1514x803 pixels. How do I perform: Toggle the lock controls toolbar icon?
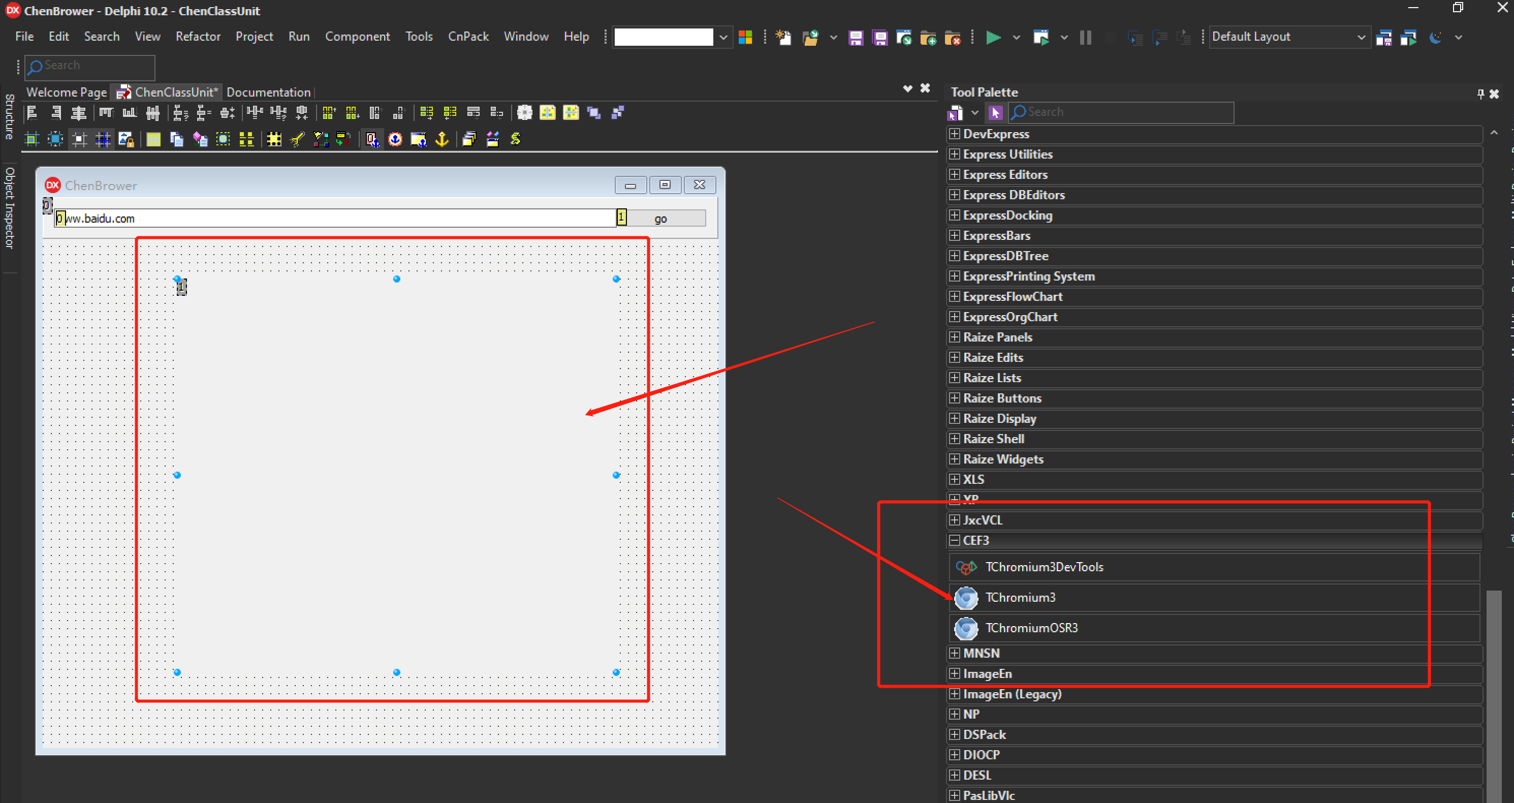[127, 139]
